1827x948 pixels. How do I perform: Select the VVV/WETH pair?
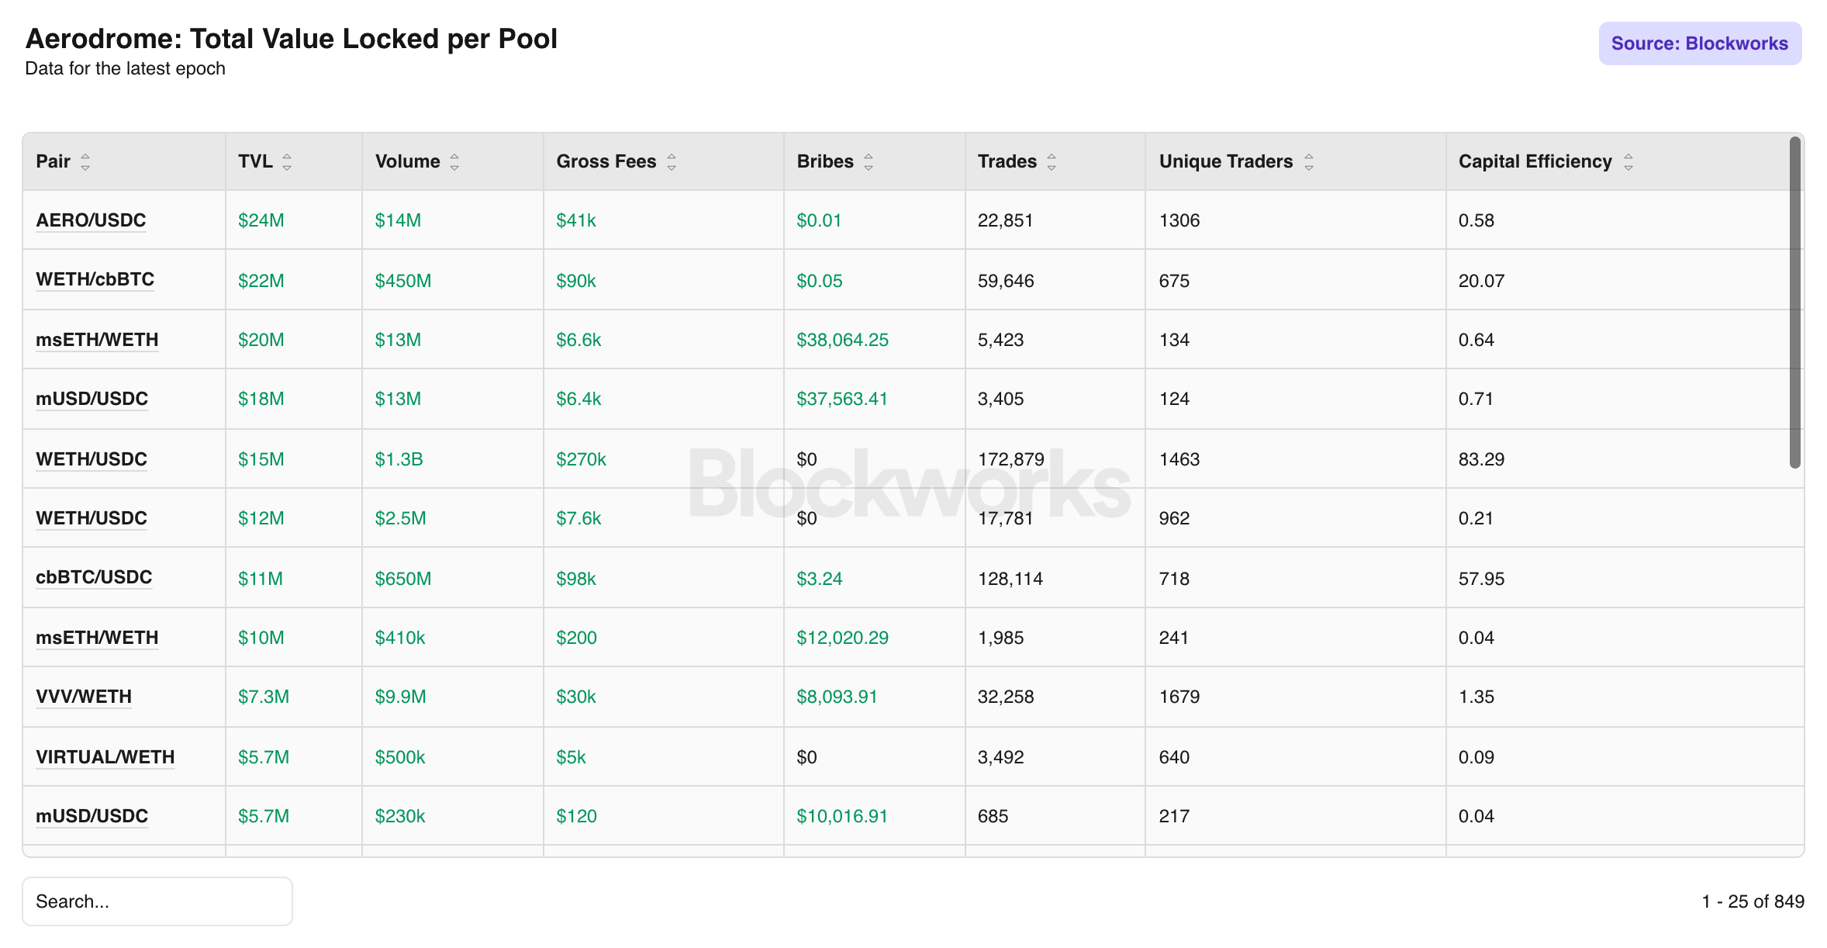83,697
